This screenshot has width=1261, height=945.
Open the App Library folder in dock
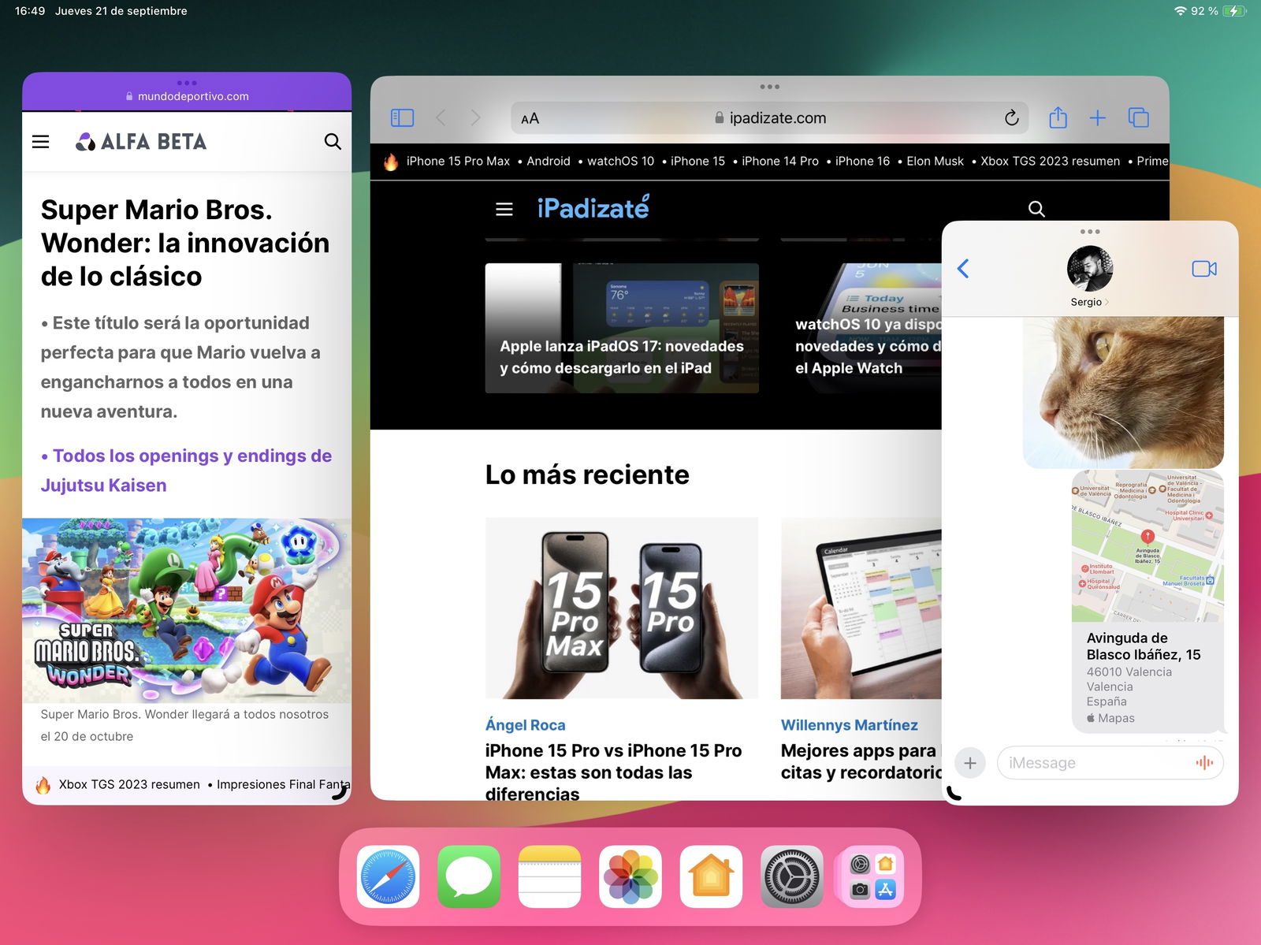click(872, 876)
